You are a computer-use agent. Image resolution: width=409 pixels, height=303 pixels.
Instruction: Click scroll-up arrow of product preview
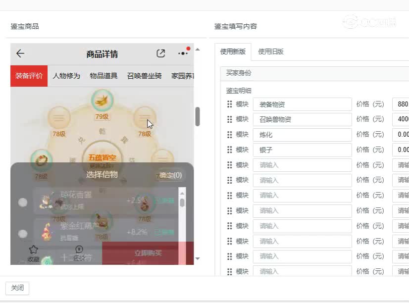click(198, 50)
